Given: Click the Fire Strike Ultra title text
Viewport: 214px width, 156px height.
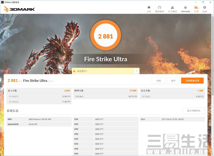Looking at the screenshot, I should pos(106,59).
